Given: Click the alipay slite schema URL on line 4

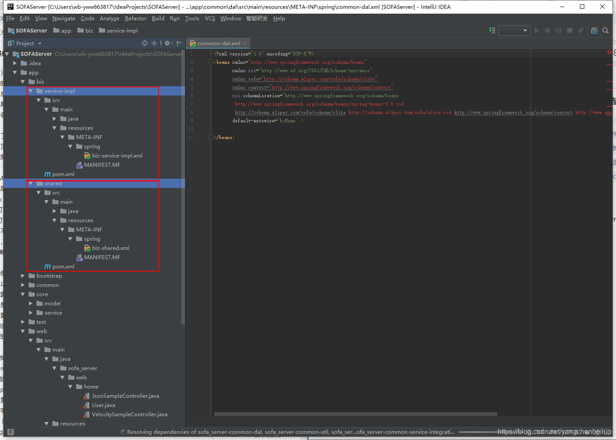Looking at the screenshot, I should point(319,79).
